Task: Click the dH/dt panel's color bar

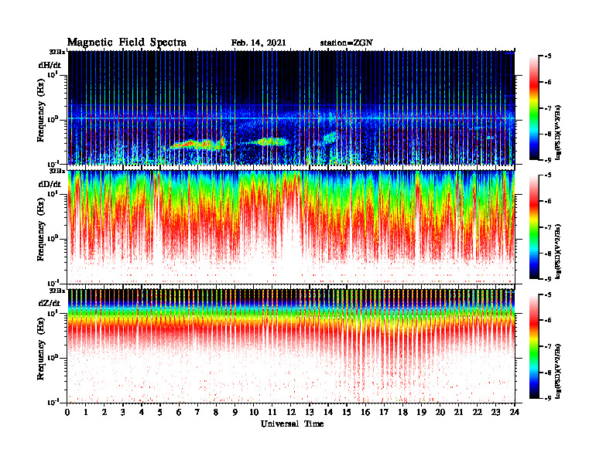Action: (x=533, y=108)
